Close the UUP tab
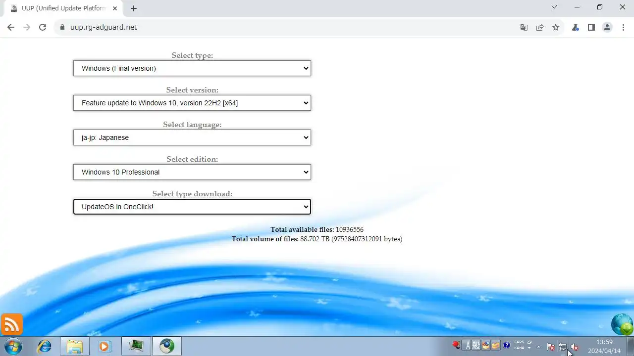 (115, 8)
